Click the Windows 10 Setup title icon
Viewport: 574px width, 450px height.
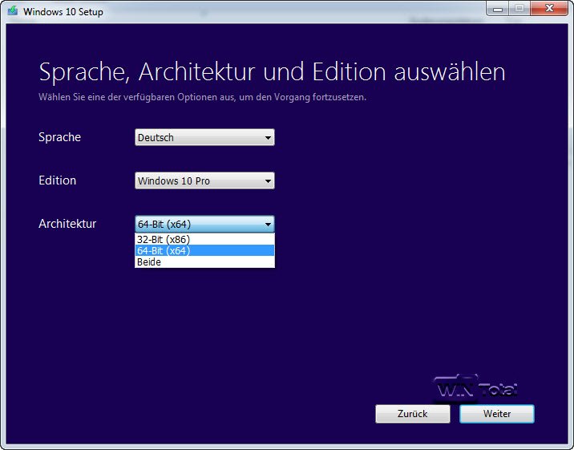click(13, 10)
